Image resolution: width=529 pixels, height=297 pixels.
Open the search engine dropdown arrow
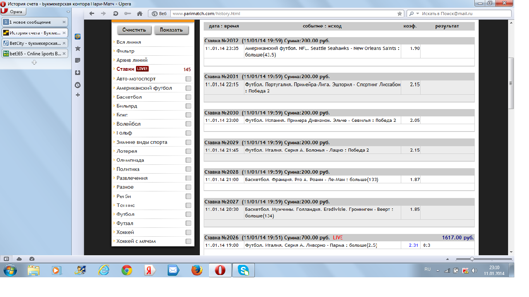coord(417,14)
